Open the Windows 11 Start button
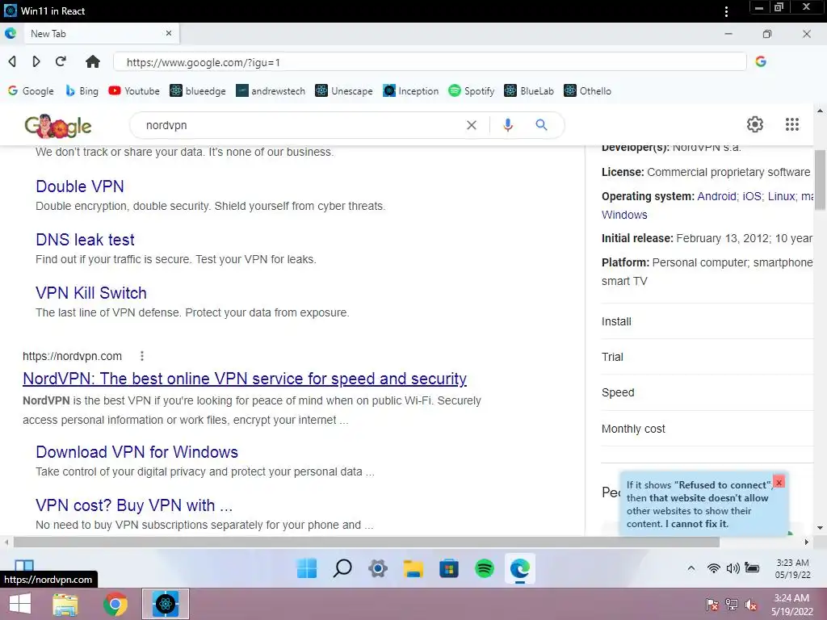Screen dimensions: 827x620 pyautogui.click(x=306, y=568)
